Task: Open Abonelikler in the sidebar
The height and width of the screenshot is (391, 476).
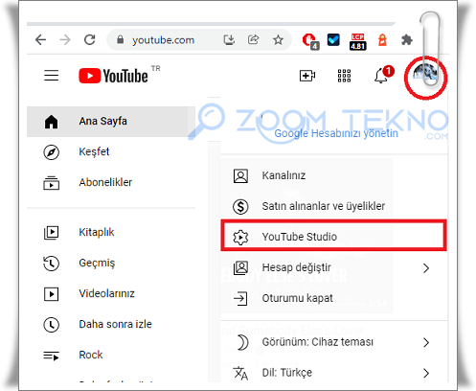Action: pyautogui.click(x=111, y=182)
